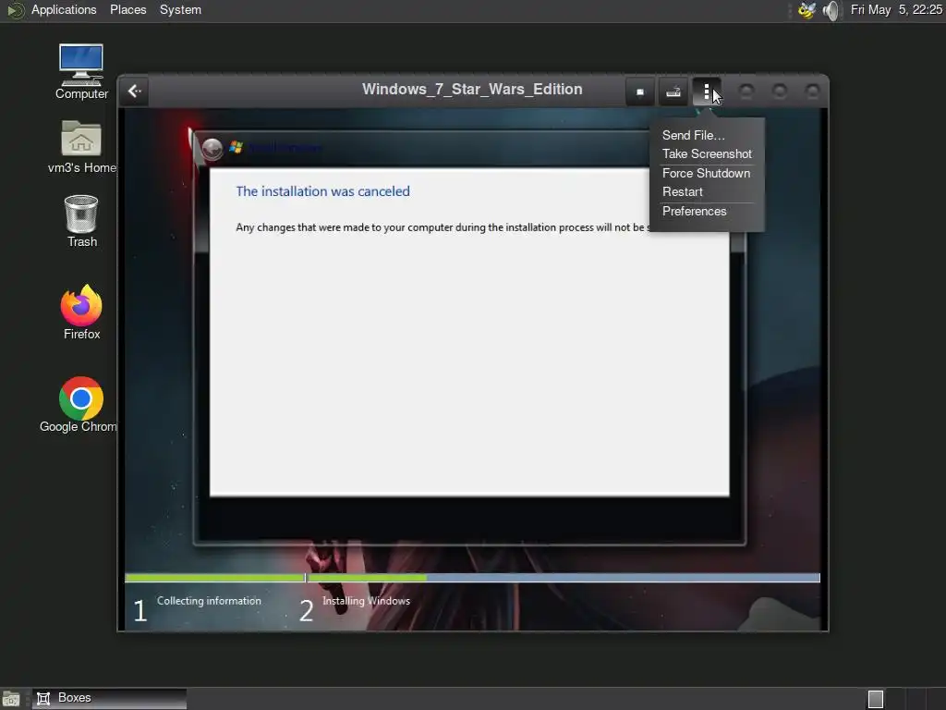The image size is (946, 710).
Task: Open Preferences from the actions menu
Action: [694, 212]
